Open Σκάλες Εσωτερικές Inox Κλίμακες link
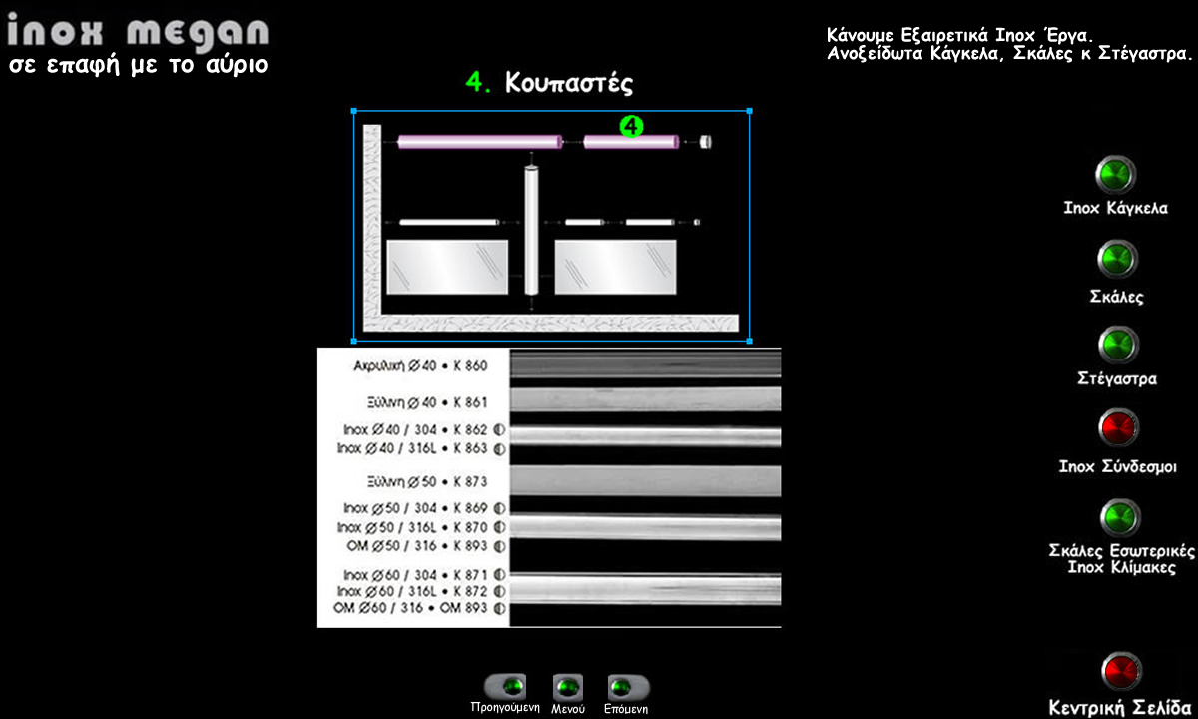Screen dimensions: 1198x719 point(1121,559)
